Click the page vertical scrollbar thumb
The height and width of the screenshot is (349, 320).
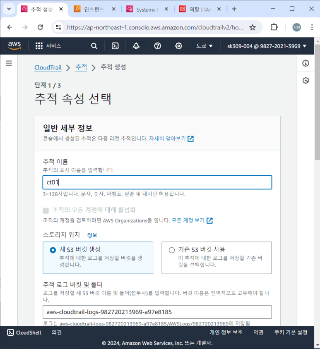pyautogui.click(x=318, y=101)
